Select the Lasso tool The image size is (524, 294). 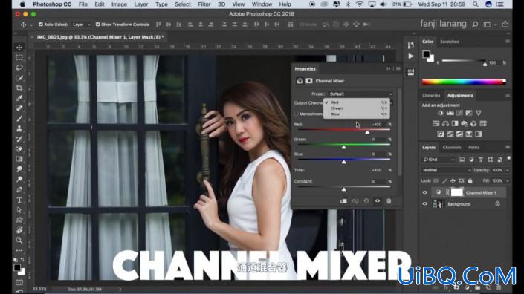point(19,68)
